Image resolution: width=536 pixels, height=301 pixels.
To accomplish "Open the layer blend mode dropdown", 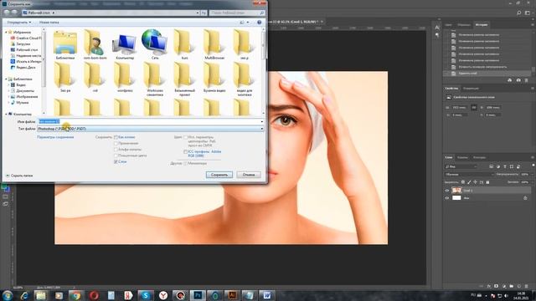I will pos(469,175).
